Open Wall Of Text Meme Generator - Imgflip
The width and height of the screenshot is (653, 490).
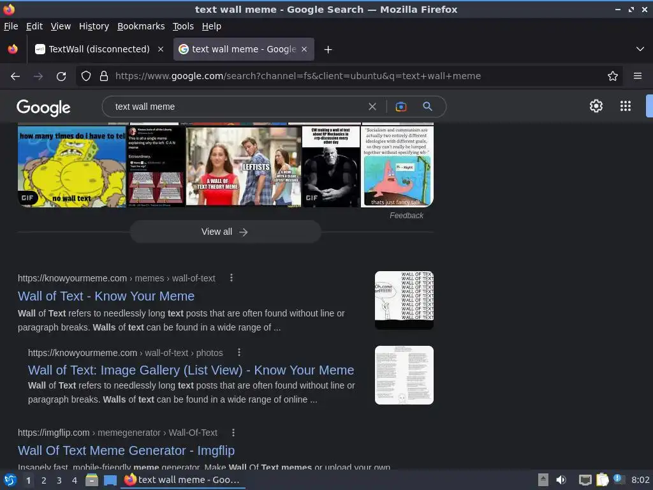[x=126, y=450]
